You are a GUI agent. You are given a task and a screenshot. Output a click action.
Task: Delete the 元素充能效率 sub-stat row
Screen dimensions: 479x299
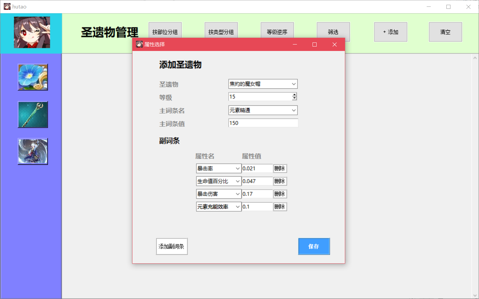pos(280,207)
